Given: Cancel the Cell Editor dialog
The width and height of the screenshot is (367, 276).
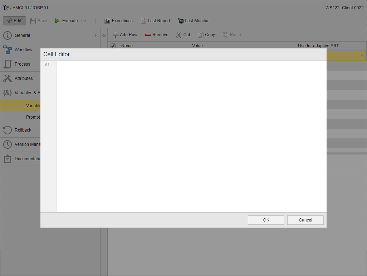Looking at the screenshot, I should pos(305,220).
